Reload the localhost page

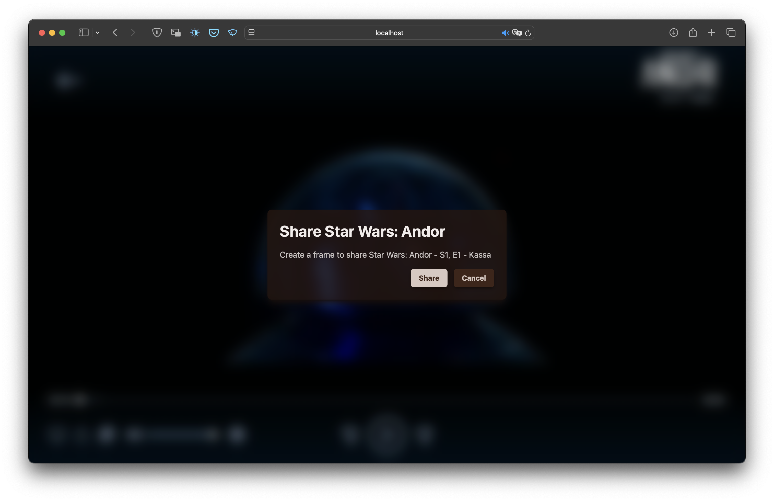coord(528,33)
